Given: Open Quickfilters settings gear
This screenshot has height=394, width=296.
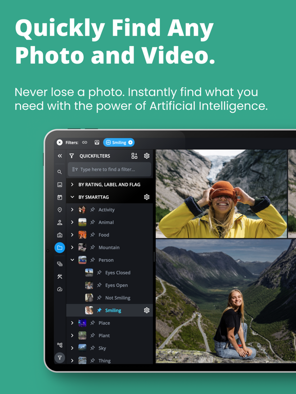Looking at the screenshot, I should pos(146,156).
